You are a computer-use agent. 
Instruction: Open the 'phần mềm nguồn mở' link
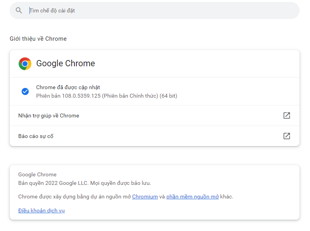pyautogui.click(x=193, y=197)
